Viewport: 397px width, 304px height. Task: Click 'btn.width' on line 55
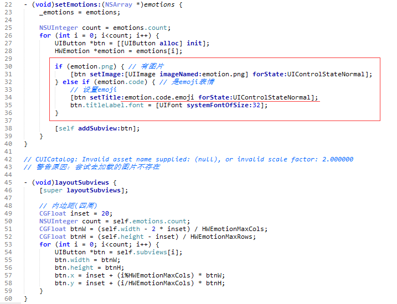(x=72, y=260)
